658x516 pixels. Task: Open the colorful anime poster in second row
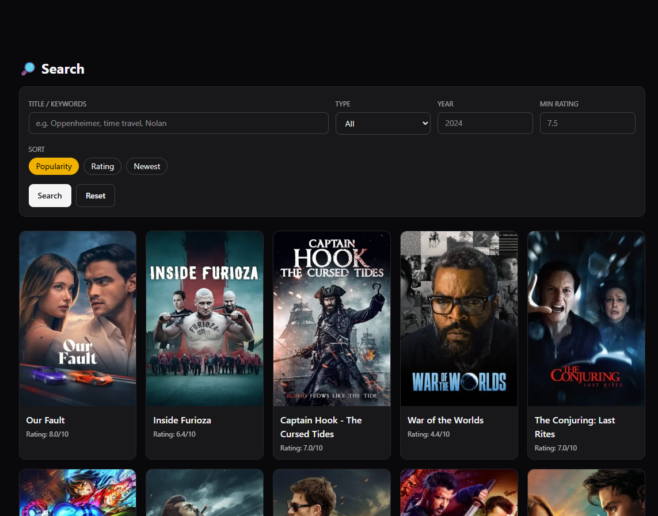78,492
